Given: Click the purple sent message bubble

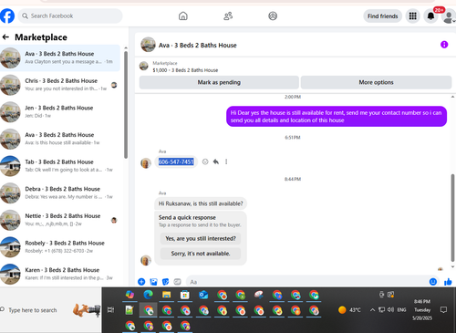Looking at the screenshot, I should click(337, 117).
